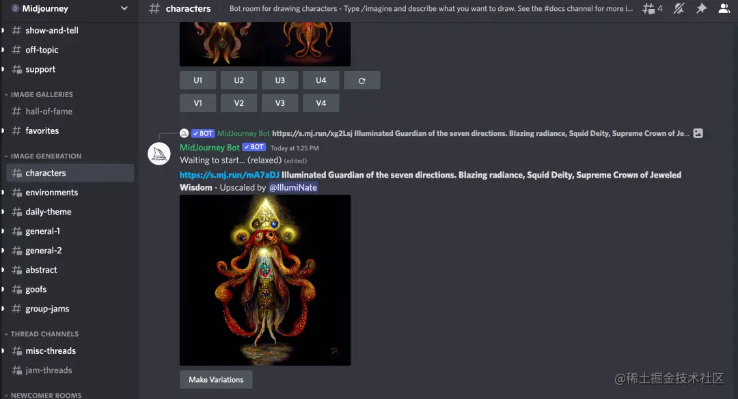The width and height of the screenshot is (738, 399).
Task: Click the small bot avatar in reply preview
Action: (184, 134)
